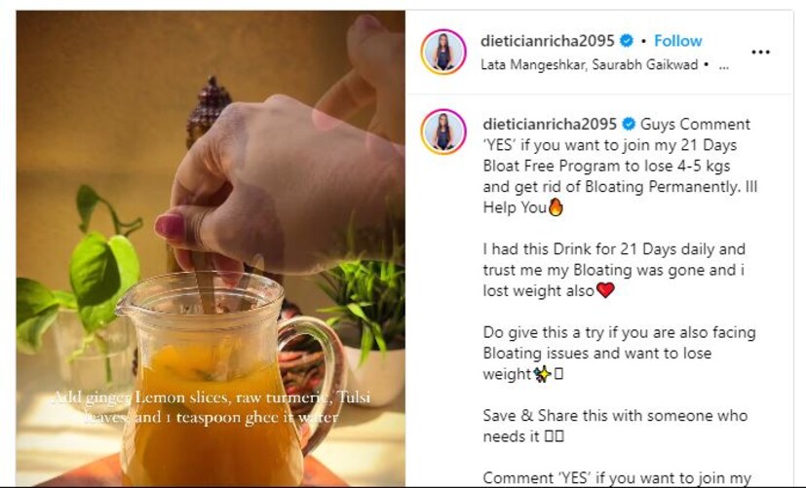Open dieticianricha2095 username in caption

point(550,124)
